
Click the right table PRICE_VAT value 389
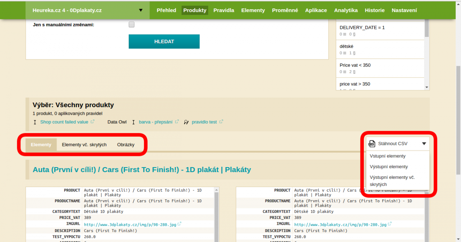[x=298, y=218]
